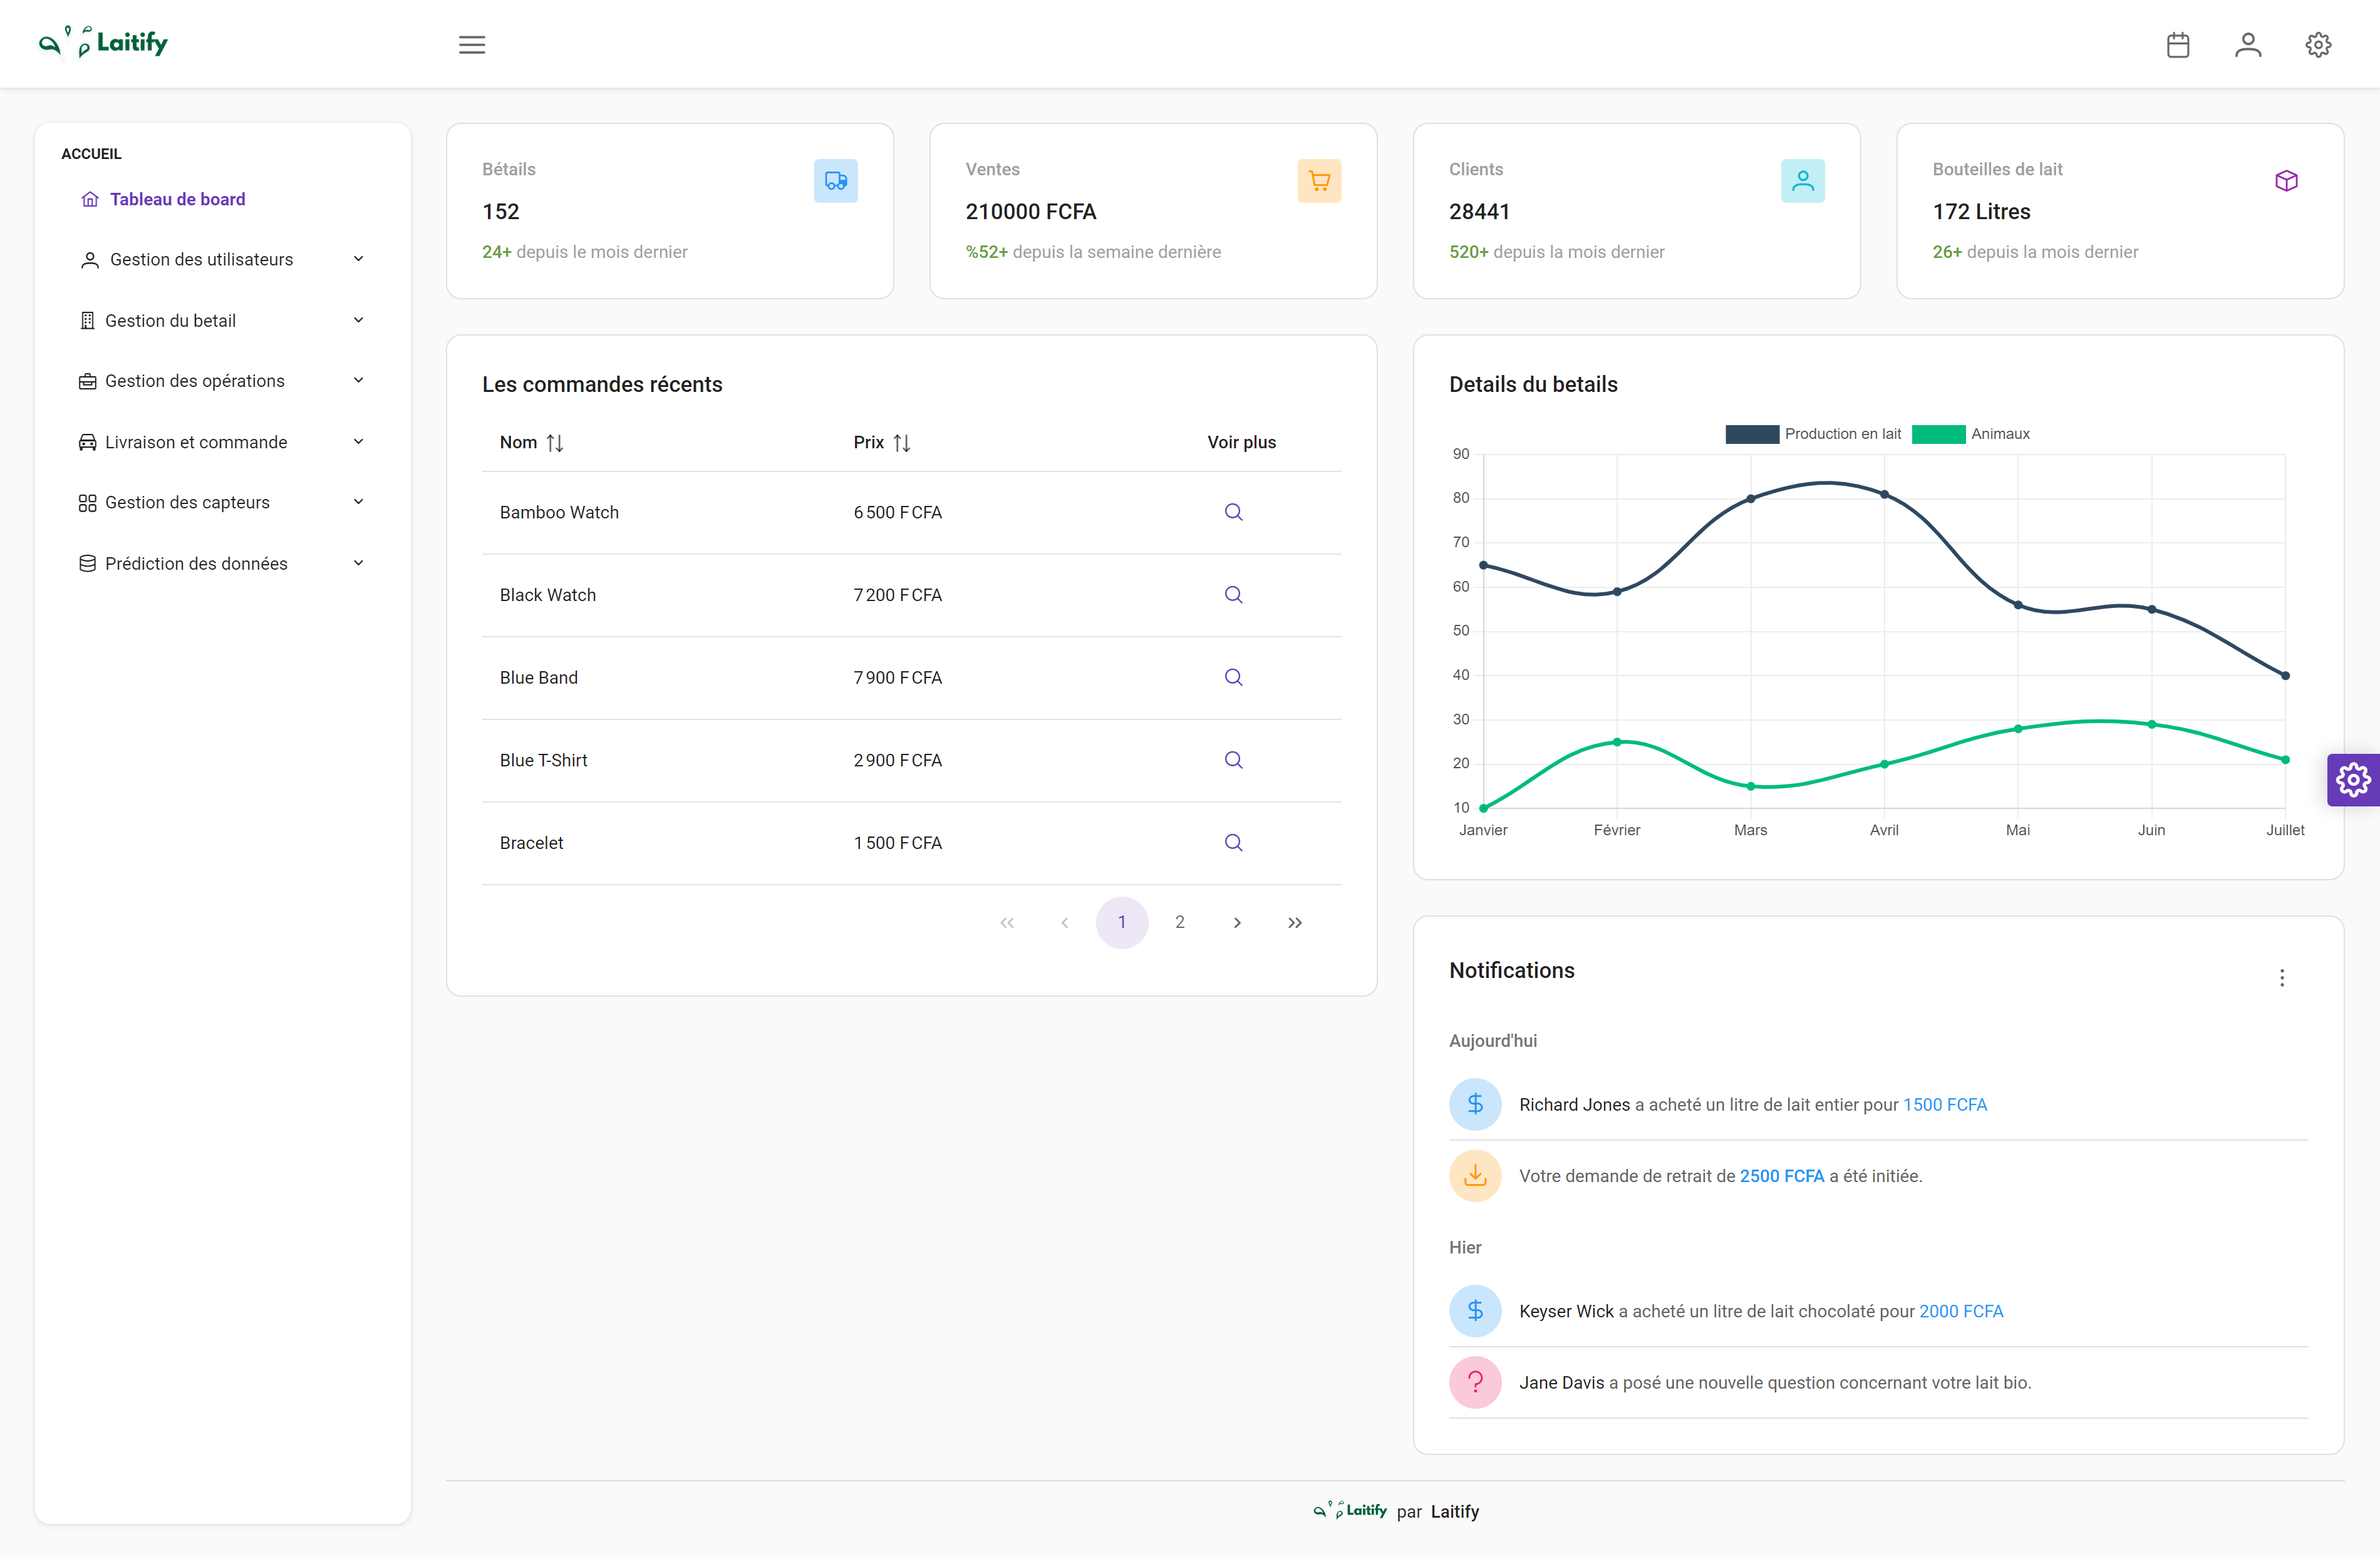Click dollar icon next to Keyser Wick notification

(x=1475, y=1311)
